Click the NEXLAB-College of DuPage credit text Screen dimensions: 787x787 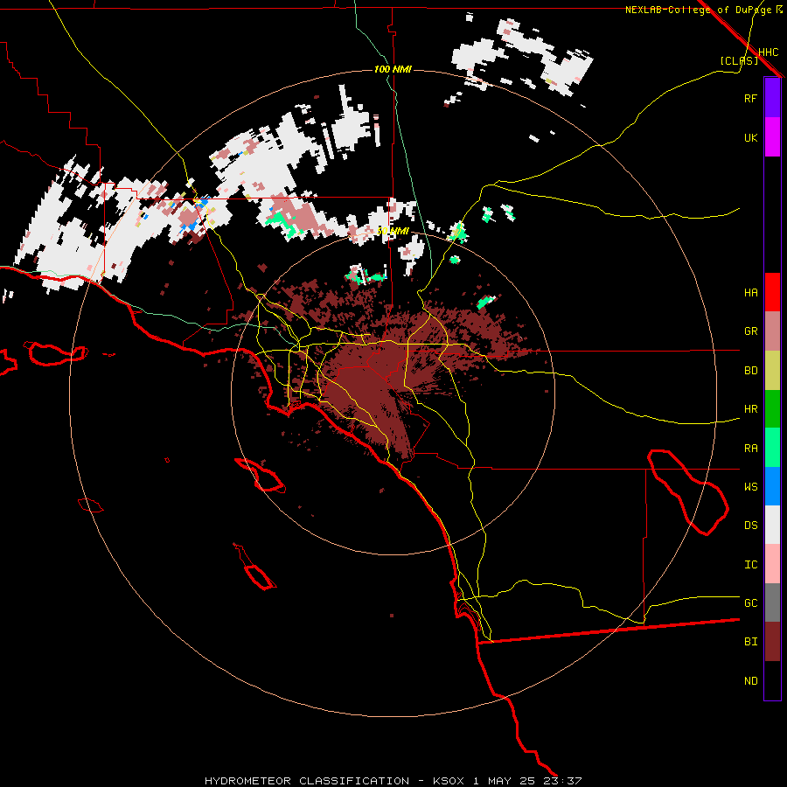[x=704, y=10]
